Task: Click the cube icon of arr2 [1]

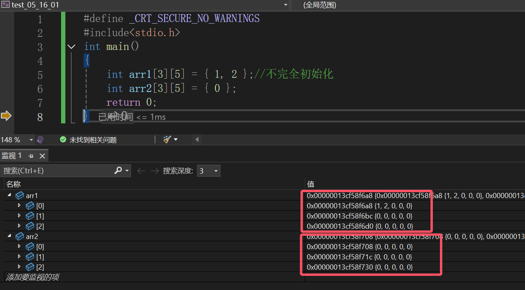Action: coord(30,257)
